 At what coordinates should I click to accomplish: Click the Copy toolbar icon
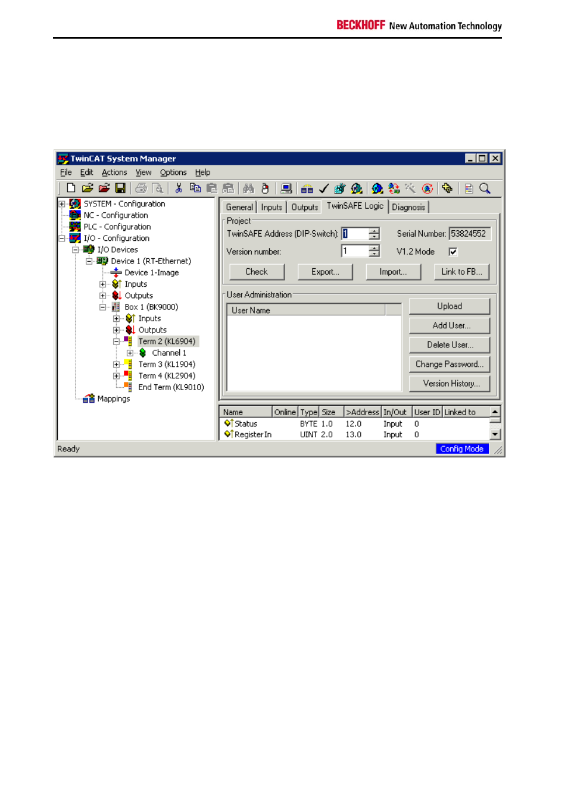(195, 188)
